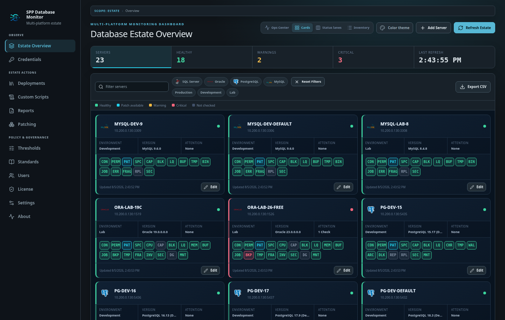Click the Settings toggle icon

pyautogui.click(x=12, y=203)
